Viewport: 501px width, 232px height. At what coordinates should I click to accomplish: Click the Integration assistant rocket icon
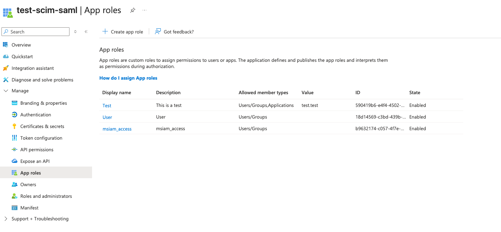(x=5, y=68)
